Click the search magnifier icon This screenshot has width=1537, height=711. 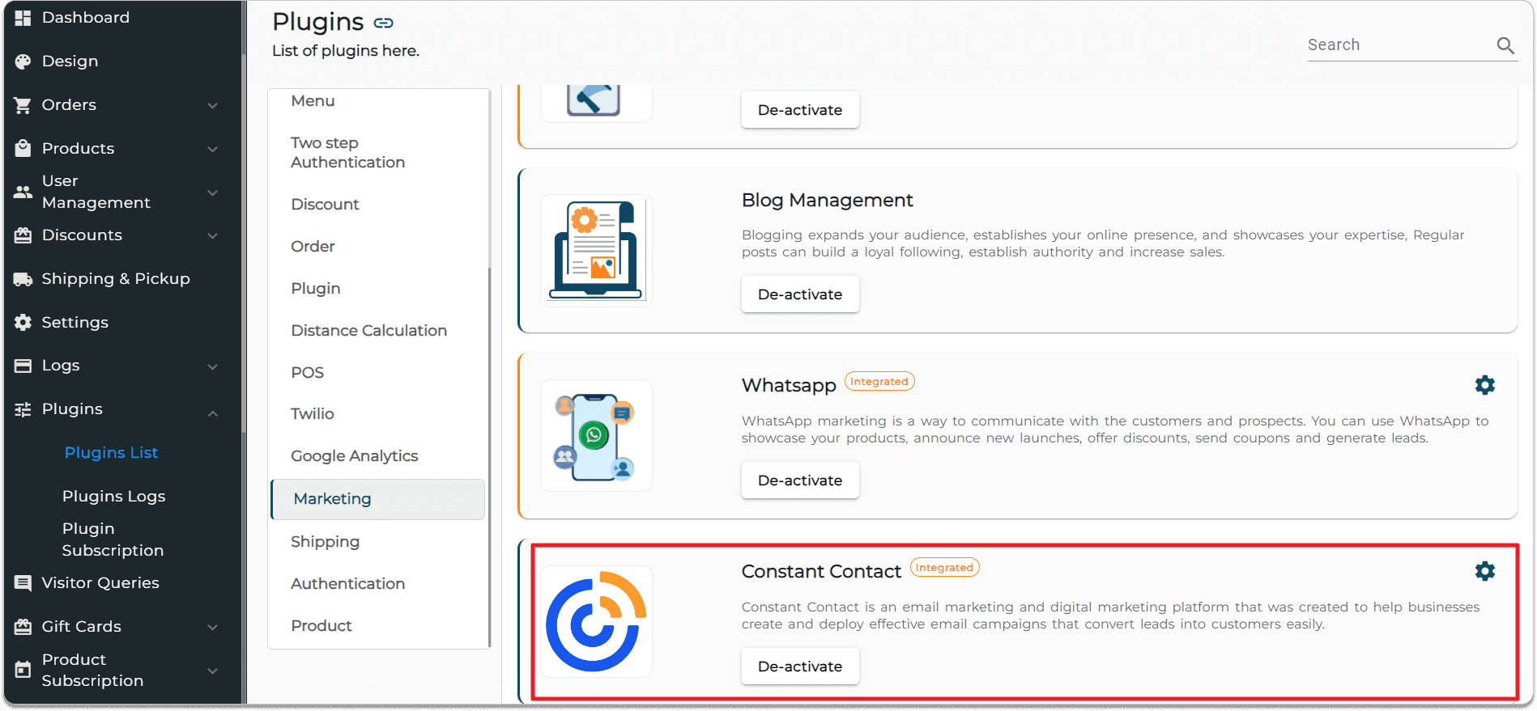point(1505,46)
